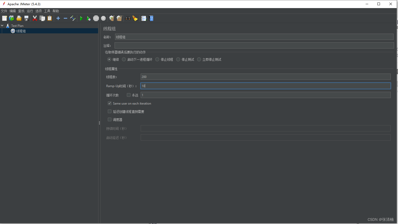Clear results with the single broom gear icon
Viewport: 398px width, 224px height.
[x=112, y=18]
